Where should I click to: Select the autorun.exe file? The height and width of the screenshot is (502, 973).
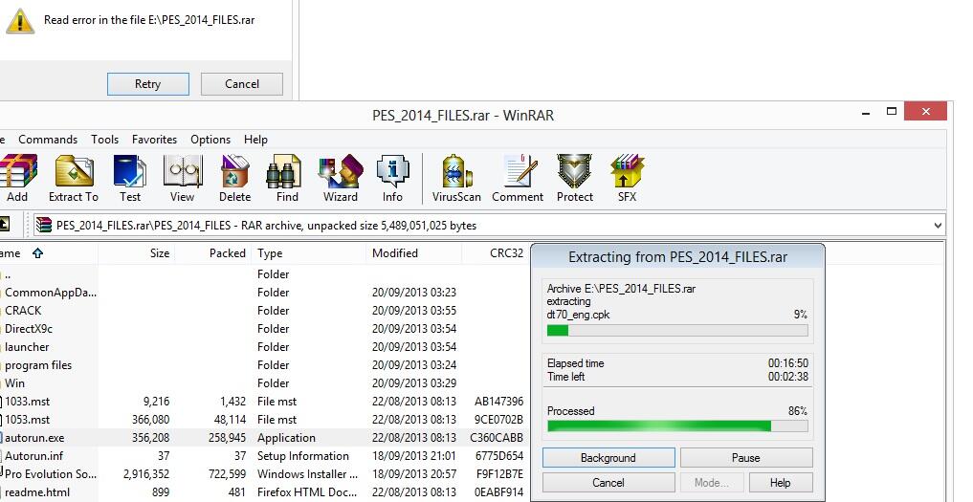pos(264,438)
